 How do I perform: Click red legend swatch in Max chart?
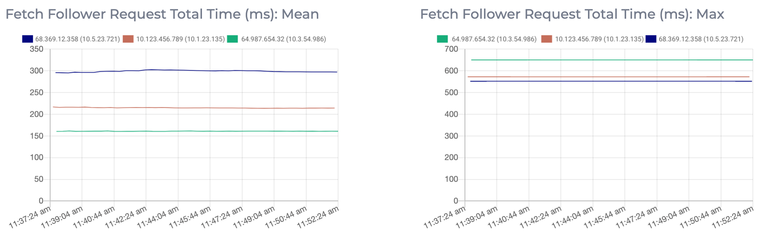tap(547, 39)
